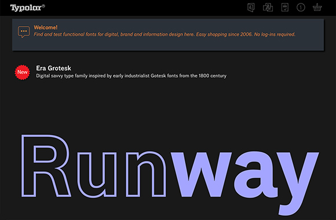Viewport: 336px width, 220px height.
Task: Click the red New badge
Action: tap(22, 72)
